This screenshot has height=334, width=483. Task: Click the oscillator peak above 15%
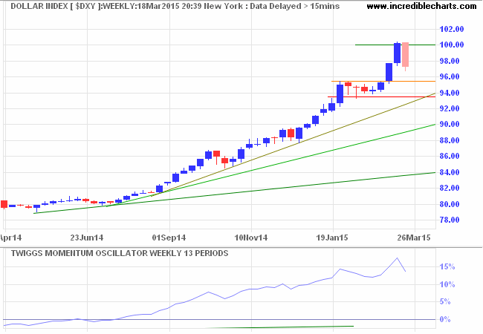point(397,258)
